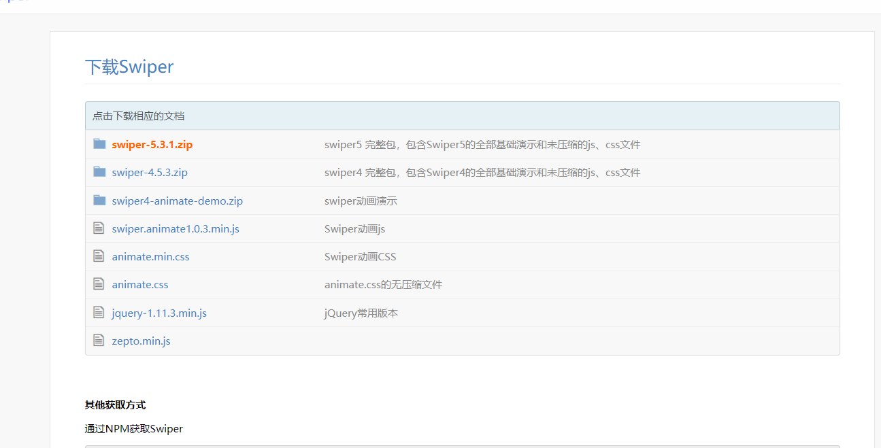Click the 通过NPM获取Swiper text
The width and height of the screenshot is (881, 448).
click(134, 429)
